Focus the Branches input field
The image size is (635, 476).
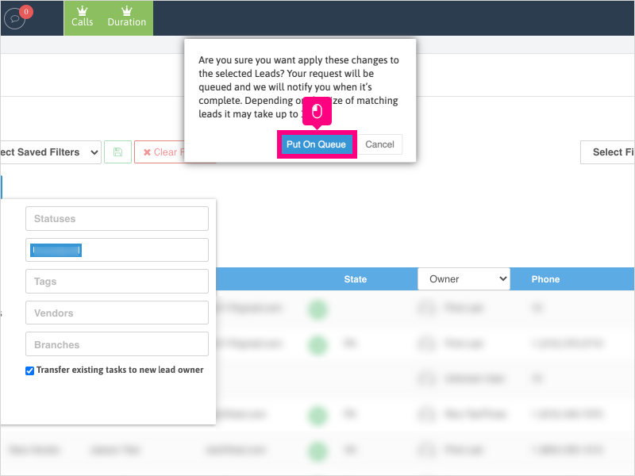[x=117, y=344]
